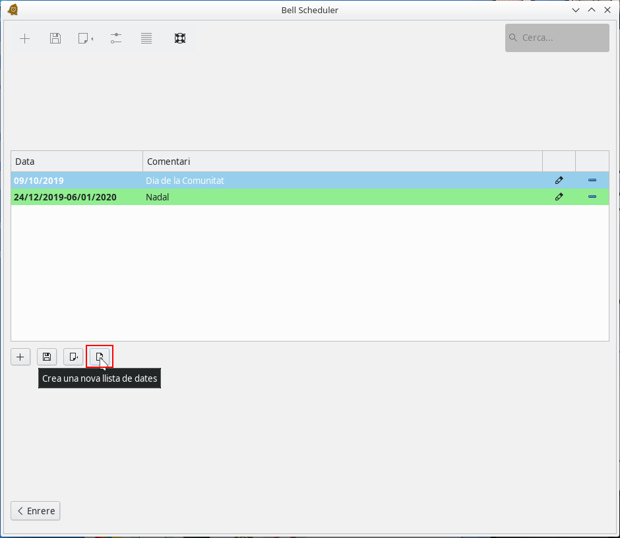The width and height of the screenshot is (620, 538).
Task: Create a new list of dates
Action: (100, 357)
